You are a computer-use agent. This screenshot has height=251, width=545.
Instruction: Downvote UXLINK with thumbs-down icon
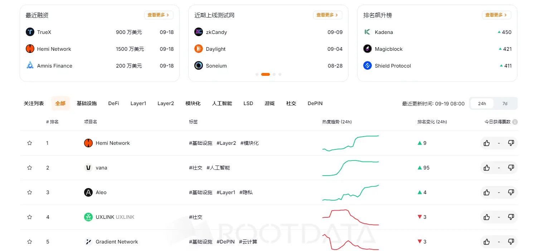[511, 217]
